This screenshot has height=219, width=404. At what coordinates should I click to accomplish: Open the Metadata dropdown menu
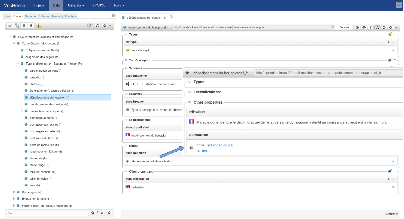tap(76, 5)
